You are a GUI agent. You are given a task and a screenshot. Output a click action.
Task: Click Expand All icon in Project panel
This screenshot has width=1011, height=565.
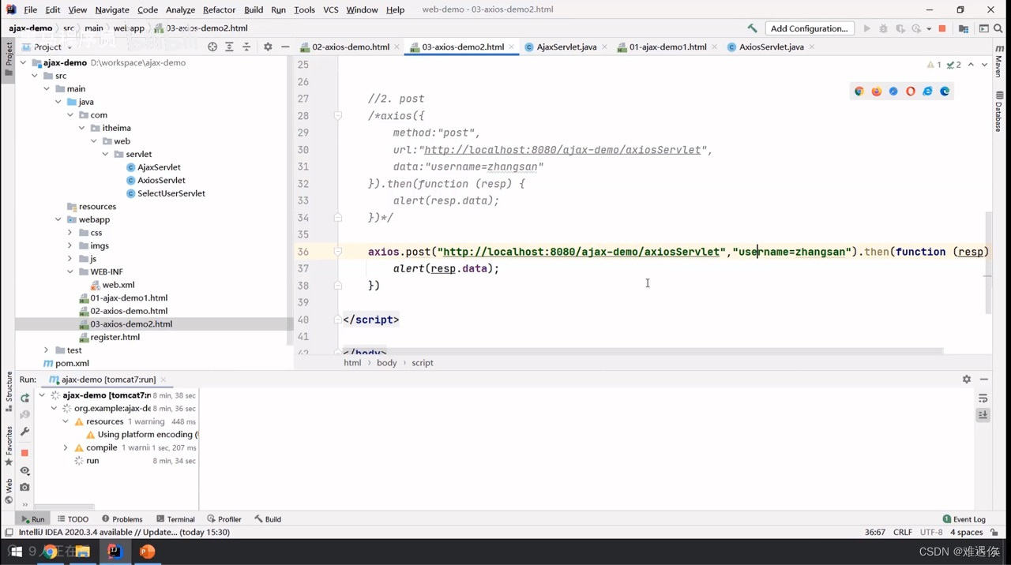point(229,47)
